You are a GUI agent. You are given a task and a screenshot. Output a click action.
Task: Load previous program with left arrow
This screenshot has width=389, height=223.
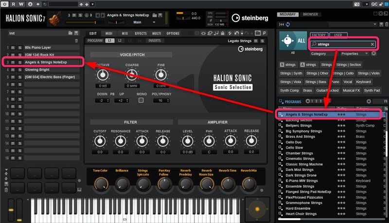[98, 16]
